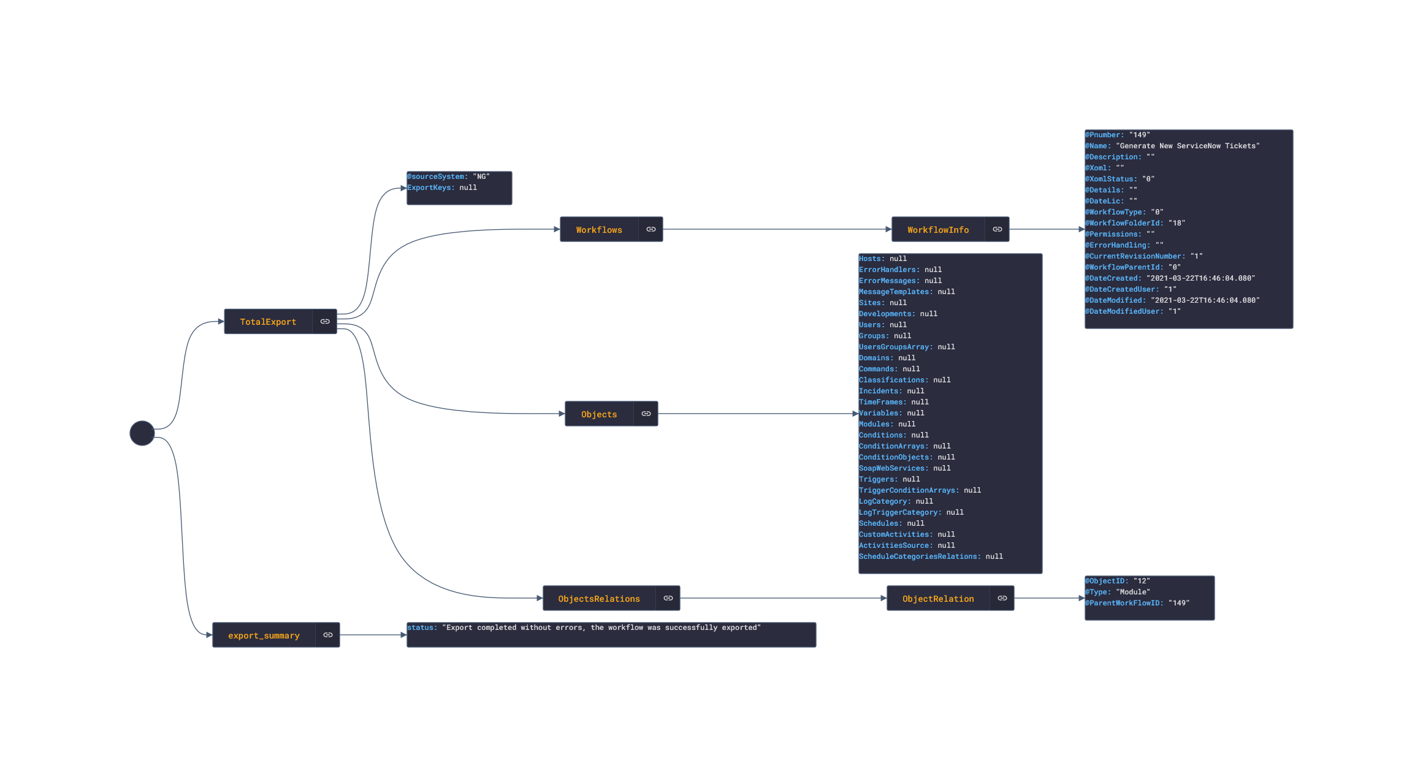Click the link icon on export_summary node
1423x777 pixels.
click(328, 635)
